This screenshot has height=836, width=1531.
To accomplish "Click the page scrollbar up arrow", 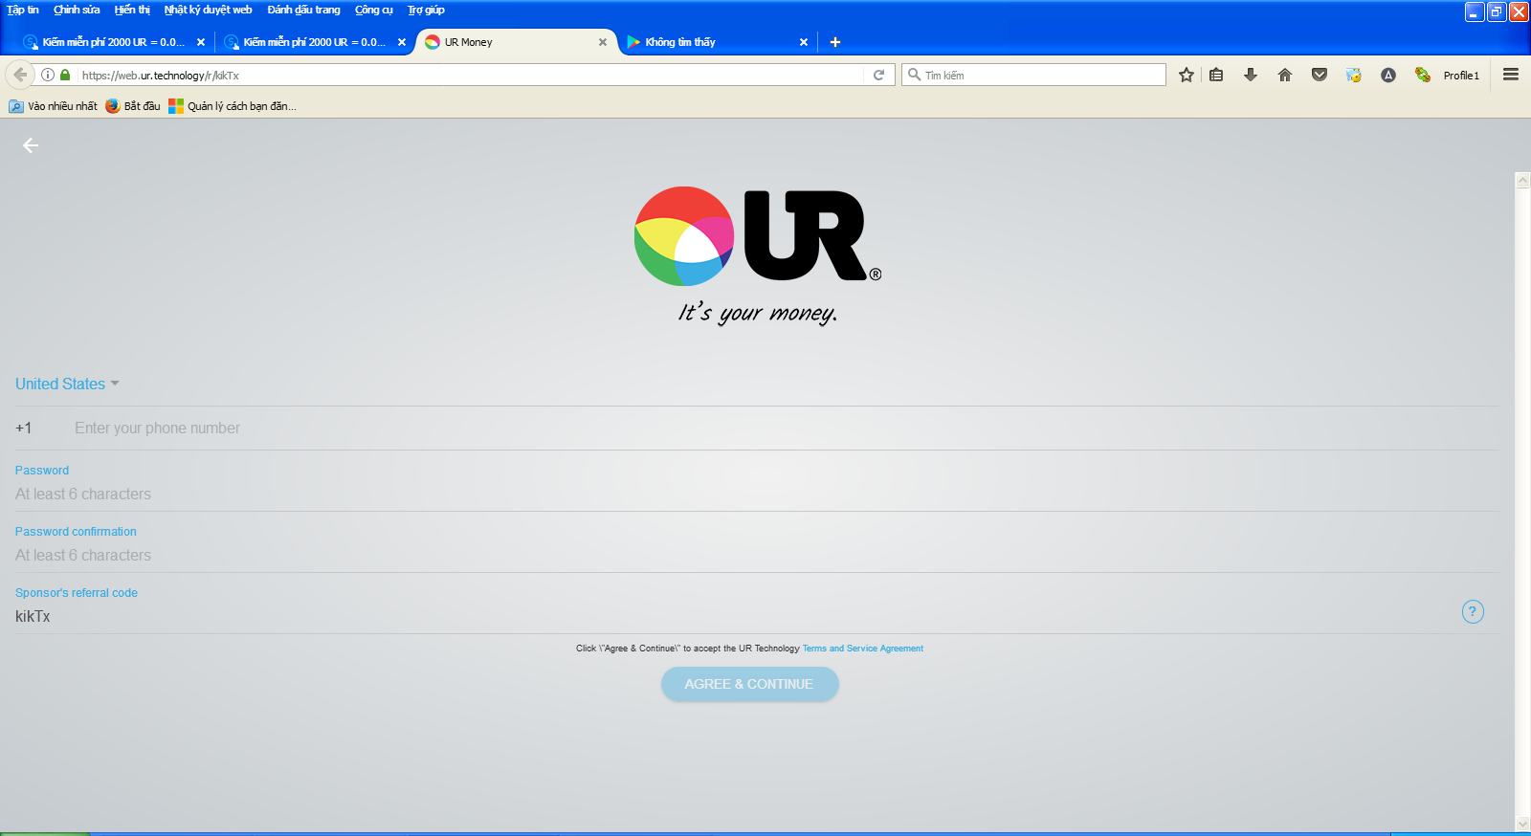I will (1523, 180).
